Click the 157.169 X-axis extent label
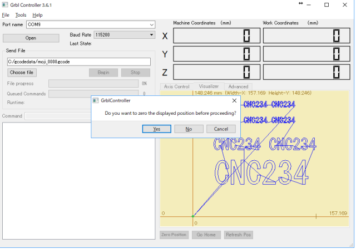The width and height of the screenshot is (356, 249). click(x=338, y=214)
